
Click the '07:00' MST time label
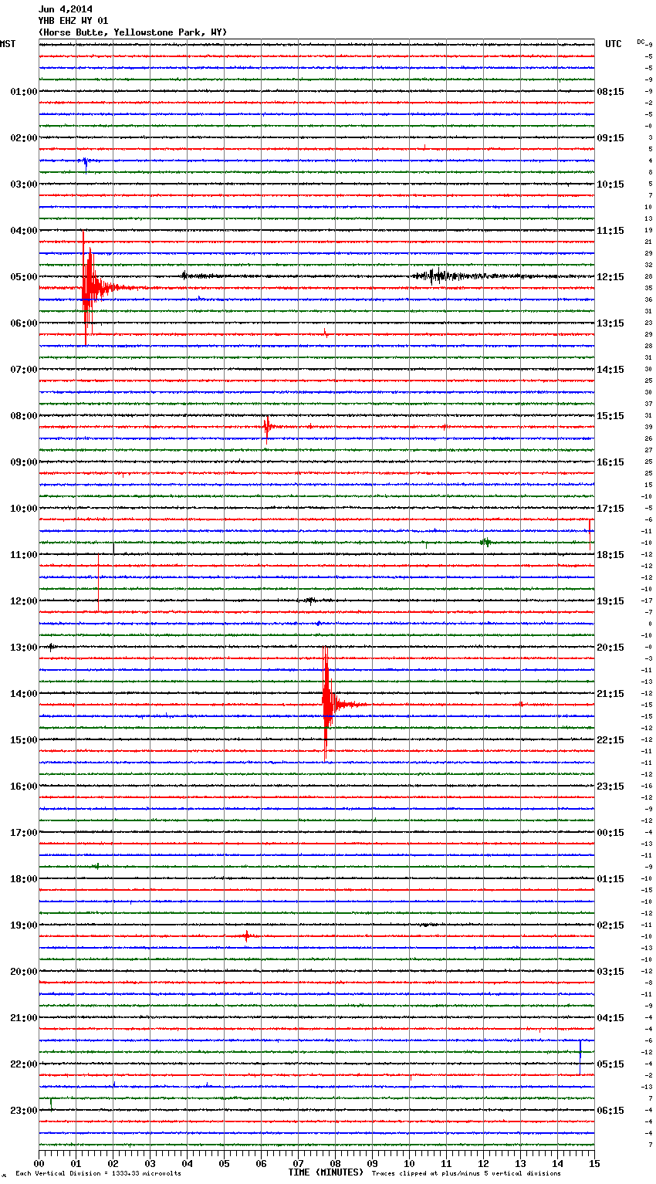[23, 370]
